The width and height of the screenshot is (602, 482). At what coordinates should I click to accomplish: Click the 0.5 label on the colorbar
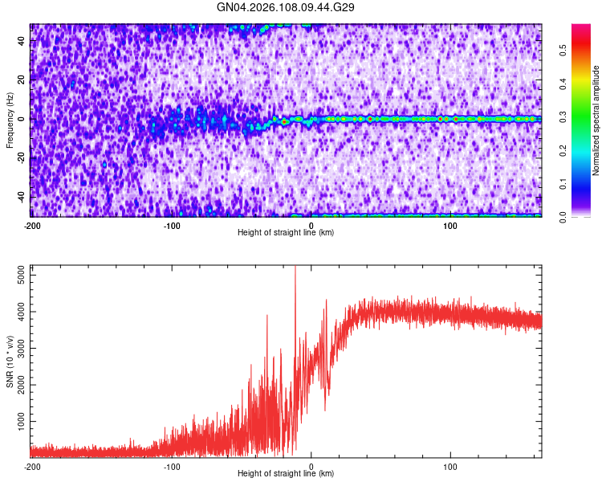(563, 50)
